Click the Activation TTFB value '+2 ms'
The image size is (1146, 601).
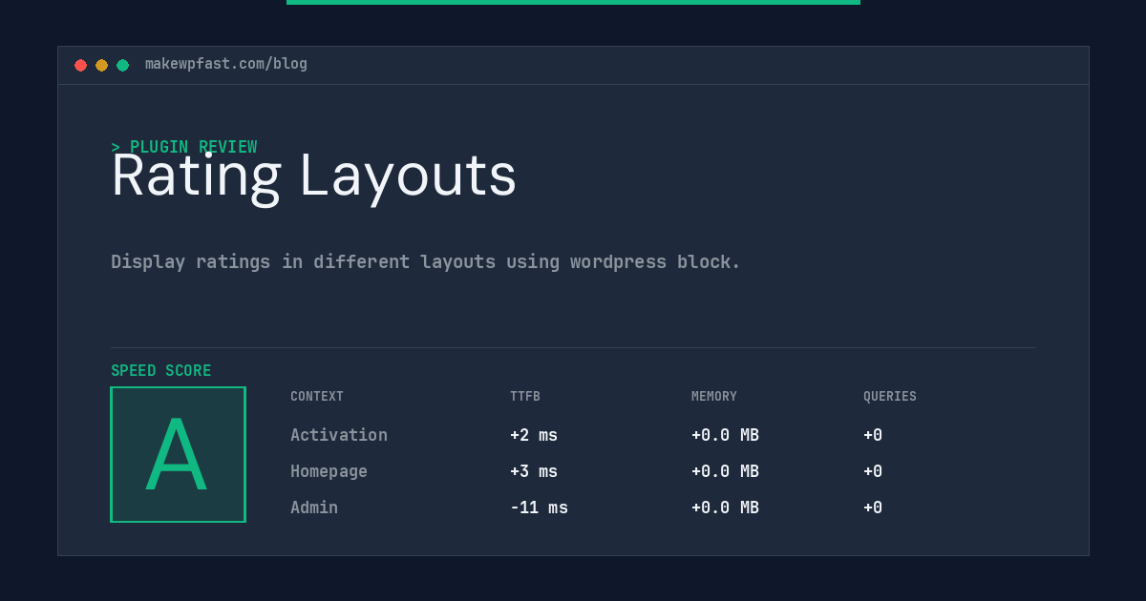click(x=534, y=435)
